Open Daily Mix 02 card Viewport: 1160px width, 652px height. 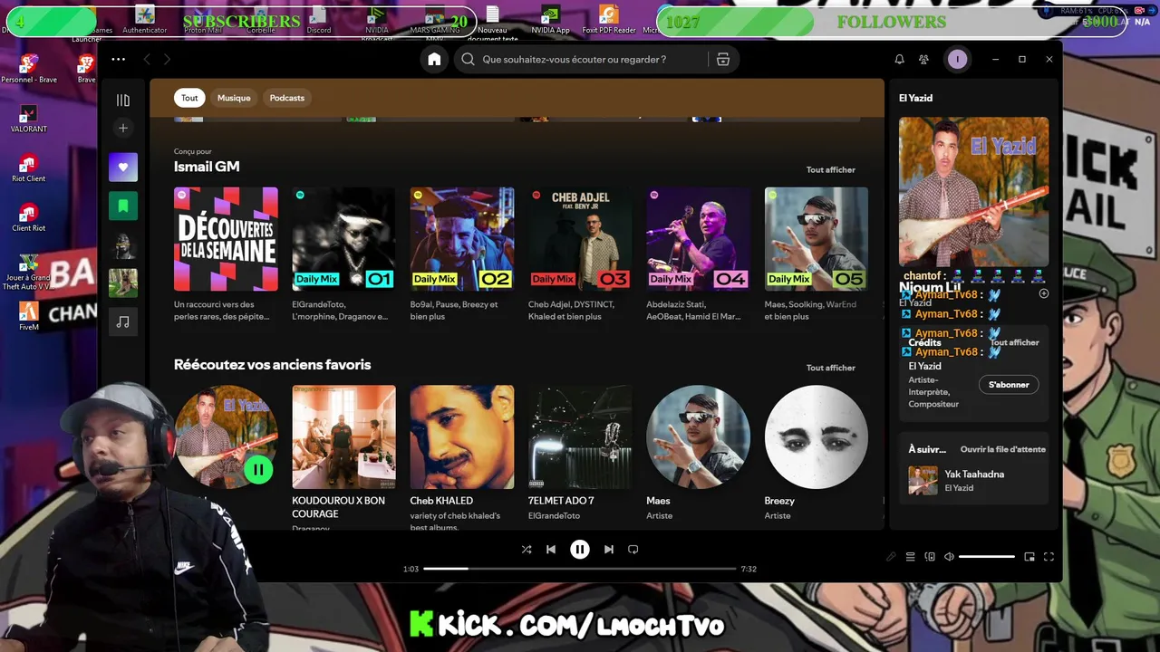click(462, 255)
